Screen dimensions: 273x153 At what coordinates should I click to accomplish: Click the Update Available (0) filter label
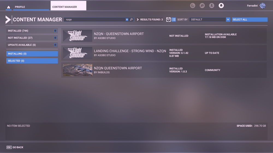point(22,45)
